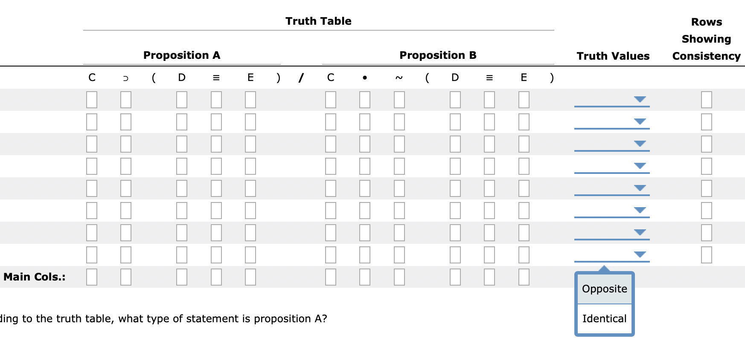This screenshot has height=341, width=745.
Task: Click the C box in Proposition B's last data row
Action: (331, 255)
